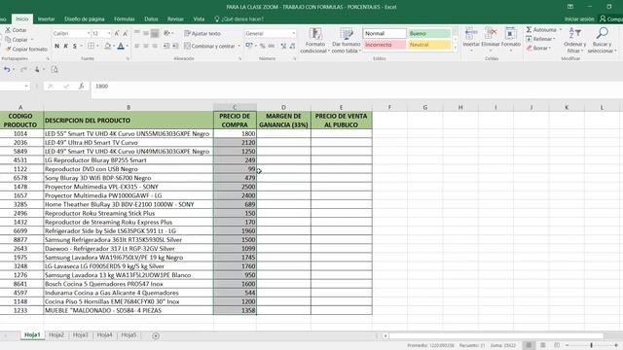The image size is (623, 350).
Task: Toggle bold (N) formatting
Action: click(56, 46)
